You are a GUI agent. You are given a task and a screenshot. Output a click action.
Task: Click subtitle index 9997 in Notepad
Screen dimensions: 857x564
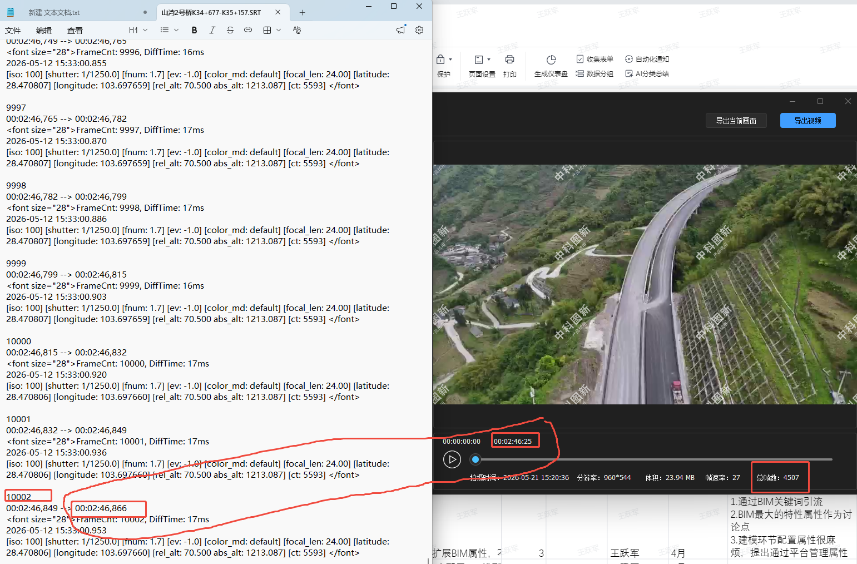(16, 108)
